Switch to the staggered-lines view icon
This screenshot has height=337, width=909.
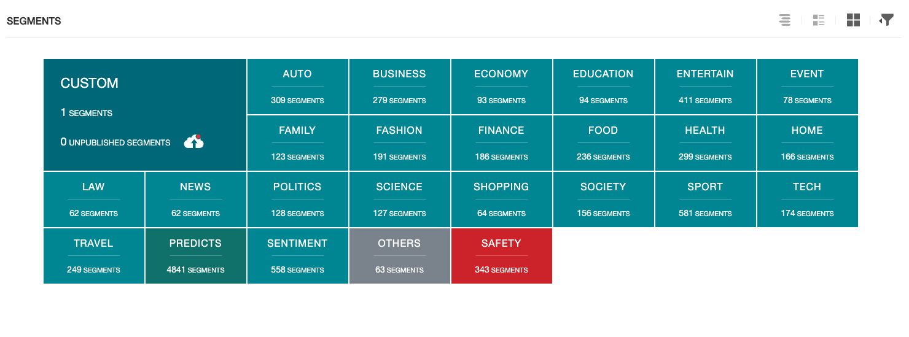[x=784, y=20]
